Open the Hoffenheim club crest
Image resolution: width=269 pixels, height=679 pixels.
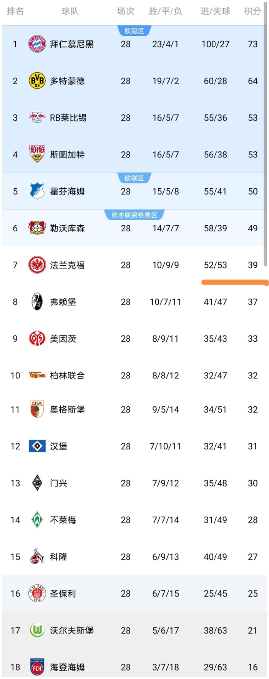(37, 191)
